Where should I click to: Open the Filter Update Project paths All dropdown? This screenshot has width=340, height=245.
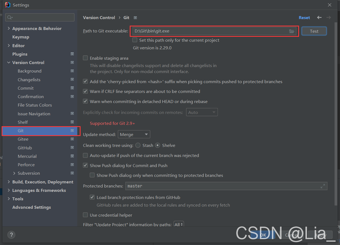179,225
